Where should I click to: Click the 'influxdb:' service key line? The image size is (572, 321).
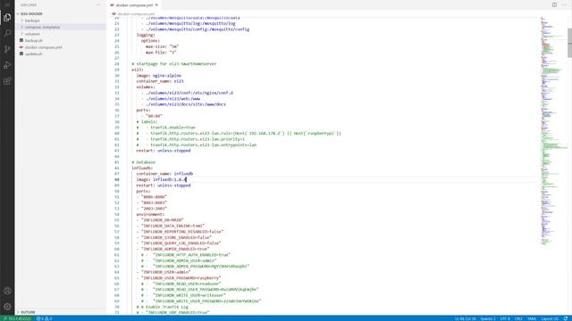[x=142, y=168]
